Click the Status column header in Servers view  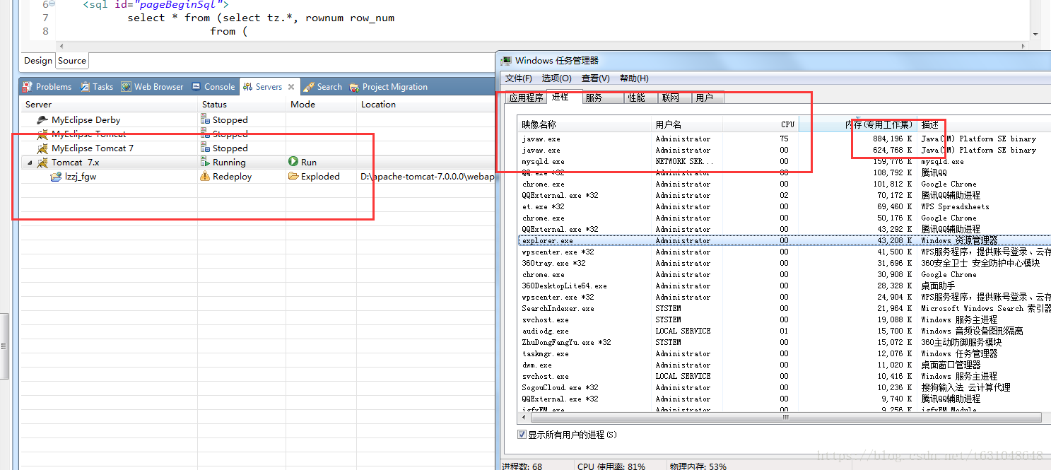tap(242, 105)
